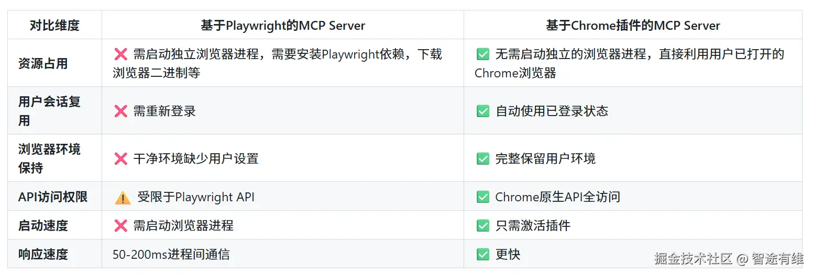Click the API访问权限 row label
This screenshot has width=813, height=275.
[53, 197]
